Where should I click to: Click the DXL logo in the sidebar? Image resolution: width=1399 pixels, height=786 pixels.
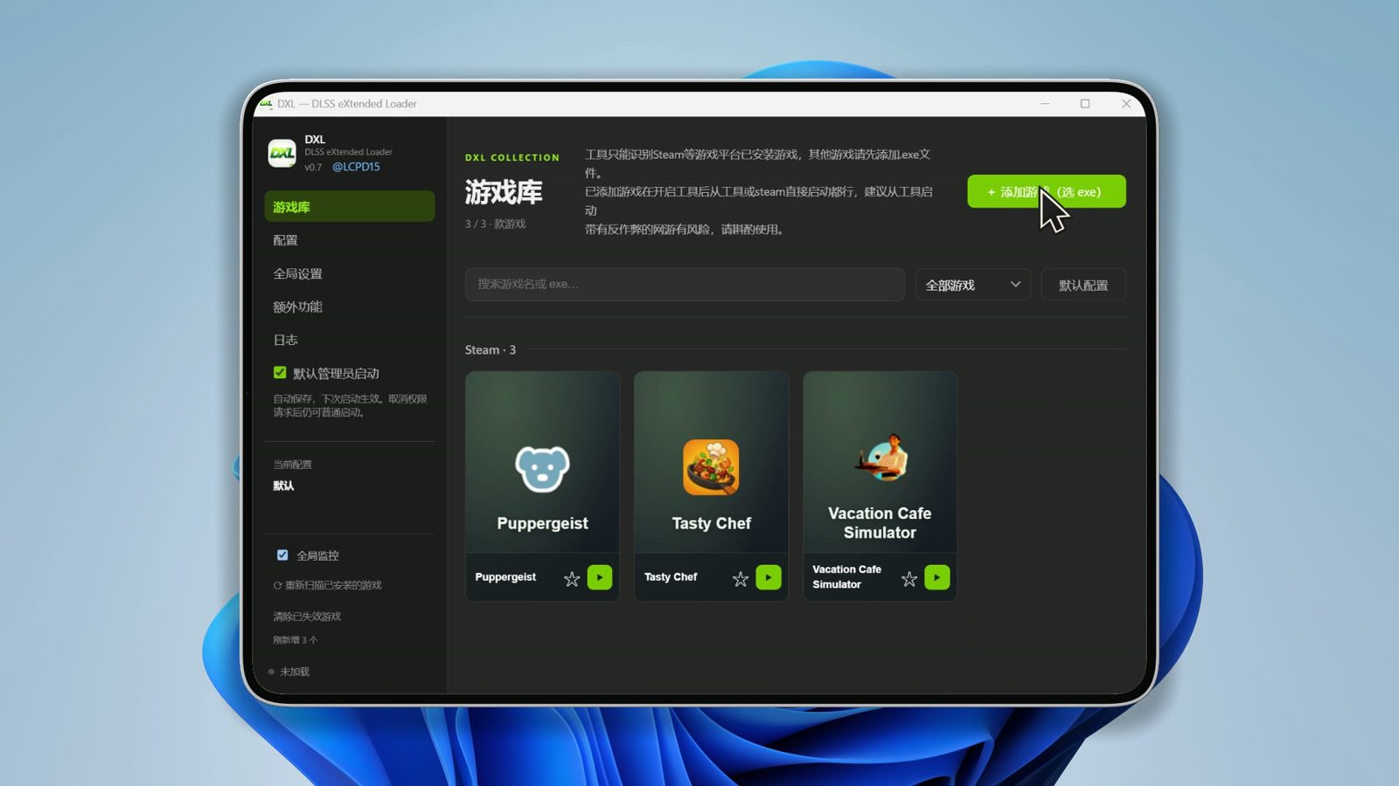click(x=282, y=154)
